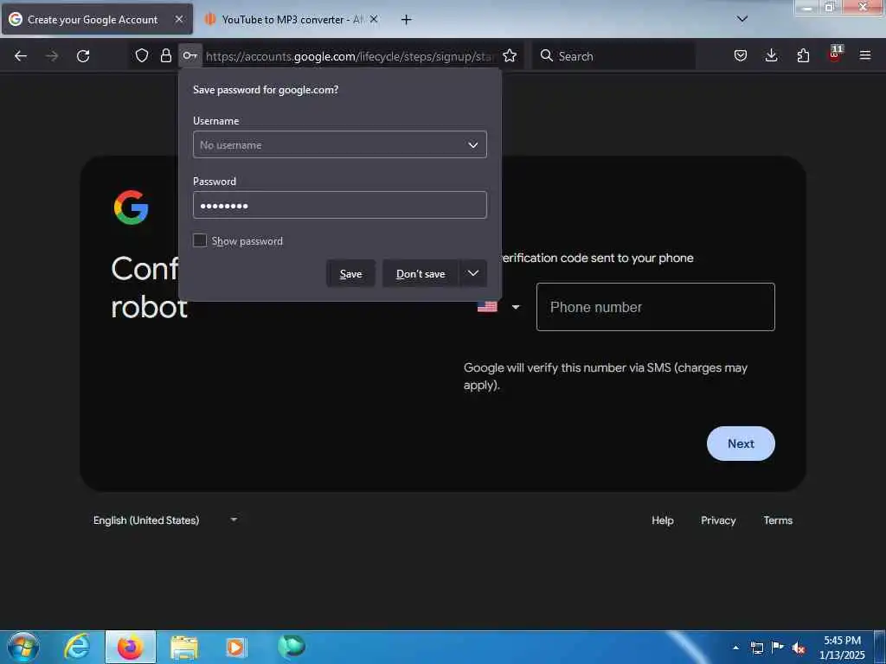This screenshot has width=886, height=664.
Task: Open the English (United States) language dropdown
Action: click(x=165, y=520)
